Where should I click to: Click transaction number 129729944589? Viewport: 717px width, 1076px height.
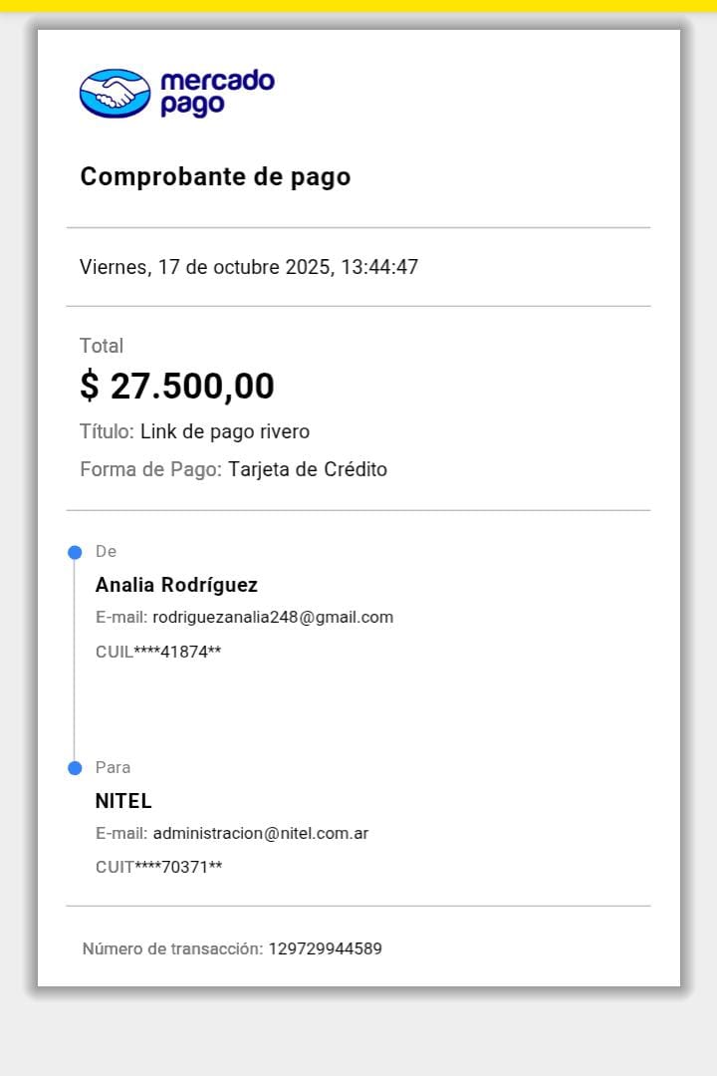coord(325,948)
